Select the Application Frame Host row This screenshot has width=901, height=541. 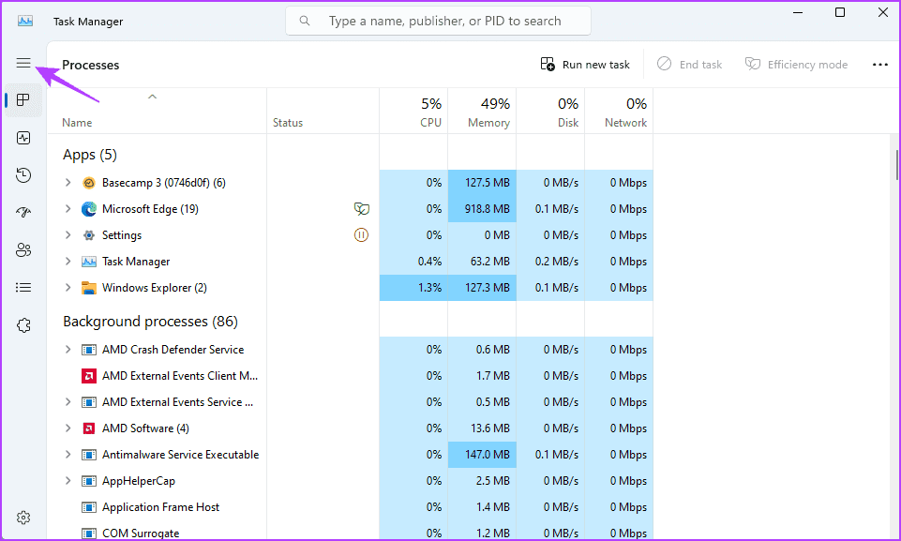(x=350, y=507)
